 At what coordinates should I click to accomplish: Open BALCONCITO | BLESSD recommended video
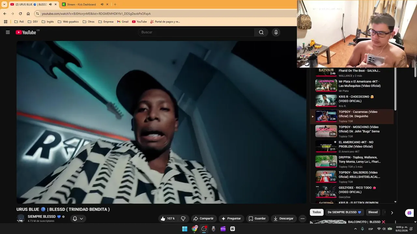point(367,222)
